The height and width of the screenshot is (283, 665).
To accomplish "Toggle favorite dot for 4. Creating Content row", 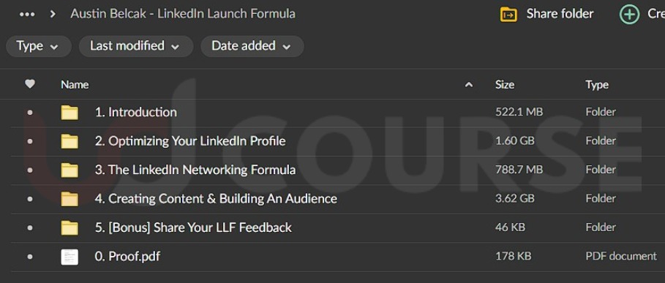I will [30, 199].
